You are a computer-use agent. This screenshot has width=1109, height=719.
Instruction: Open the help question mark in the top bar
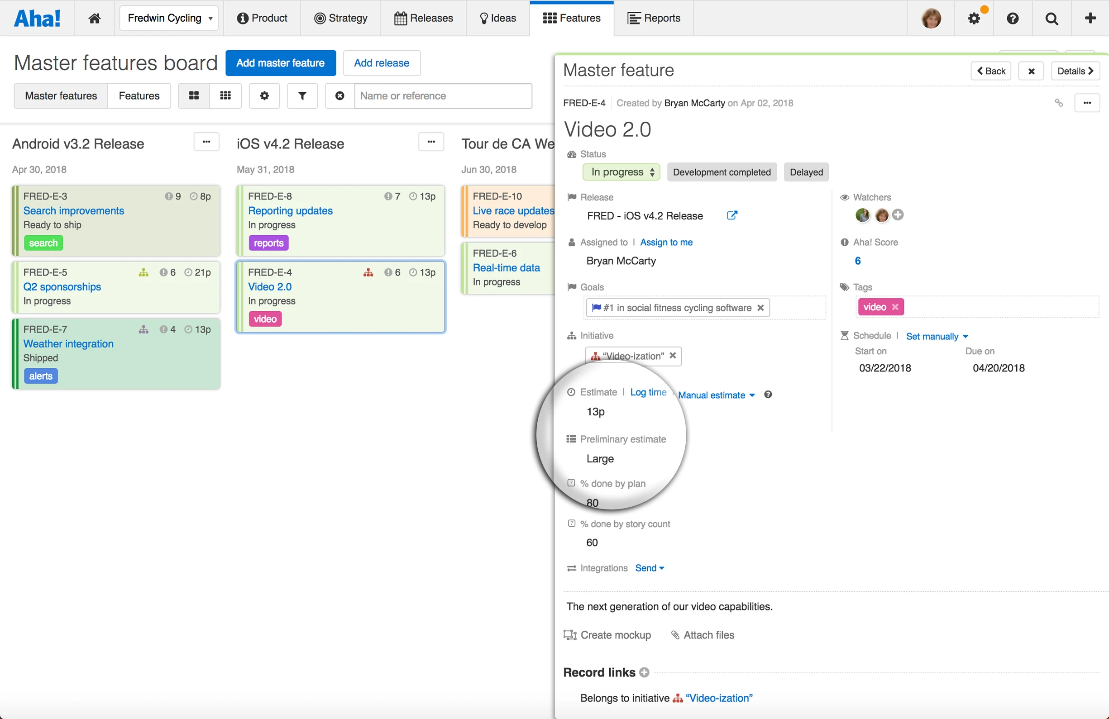pos(1013,18)
